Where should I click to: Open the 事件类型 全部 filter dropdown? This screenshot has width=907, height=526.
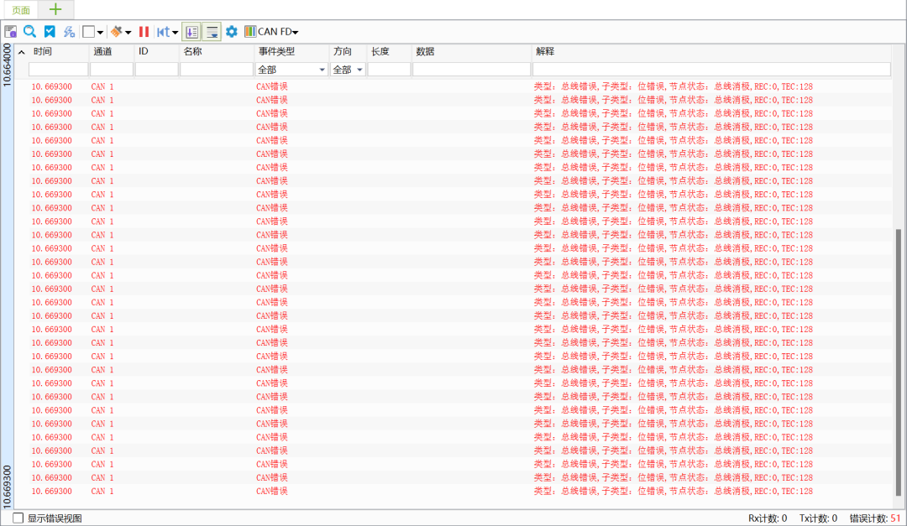tap(291, 70)
